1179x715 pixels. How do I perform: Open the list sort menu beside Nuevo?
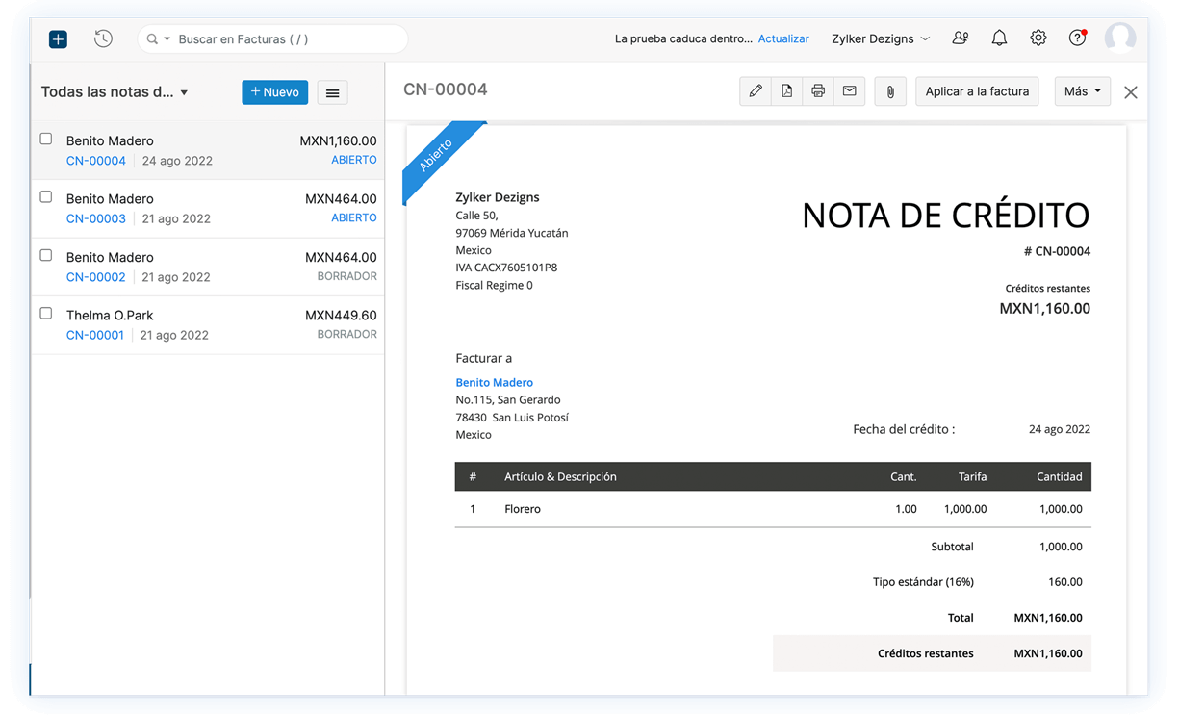click(332, 91)
